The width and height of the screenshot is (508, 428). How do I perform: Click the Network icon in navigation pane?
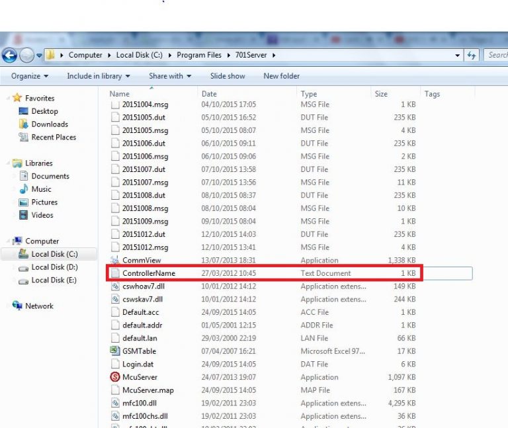[17, 306]
